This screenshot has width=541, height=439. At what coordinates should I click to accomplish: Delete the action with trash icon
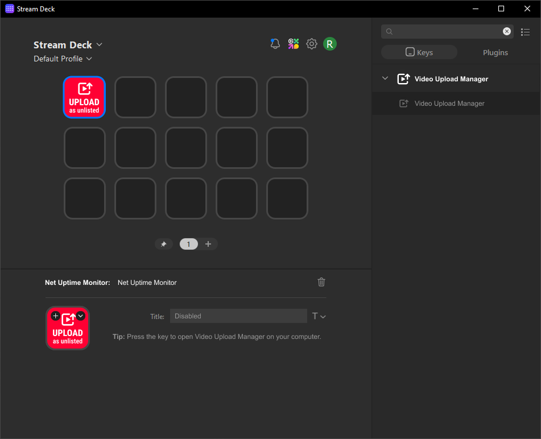[x=321, y=282]
